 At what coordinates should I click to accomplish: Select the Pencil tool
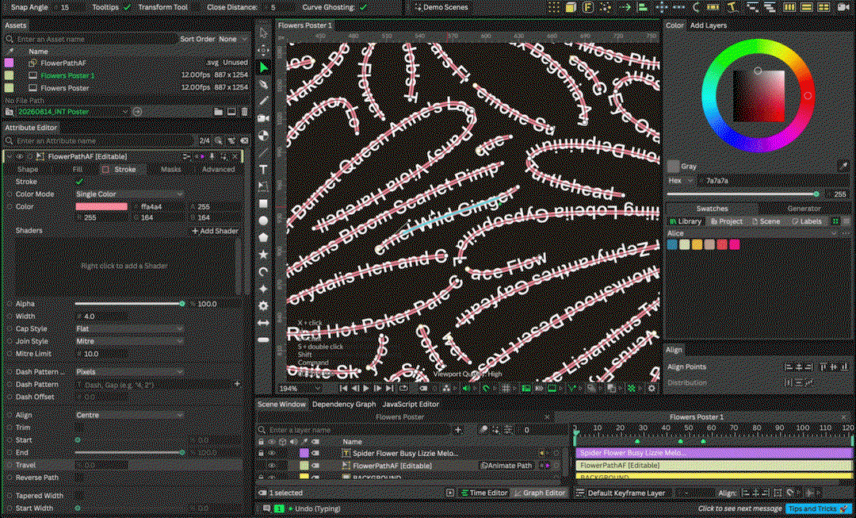tap(264, 102)
